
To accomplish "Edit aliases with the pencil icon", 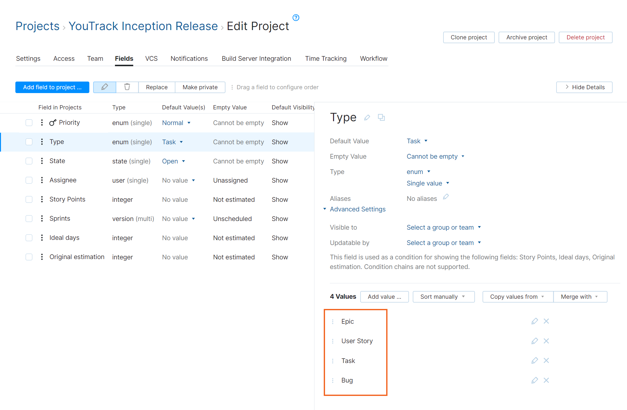I will [x=446, y=196].
